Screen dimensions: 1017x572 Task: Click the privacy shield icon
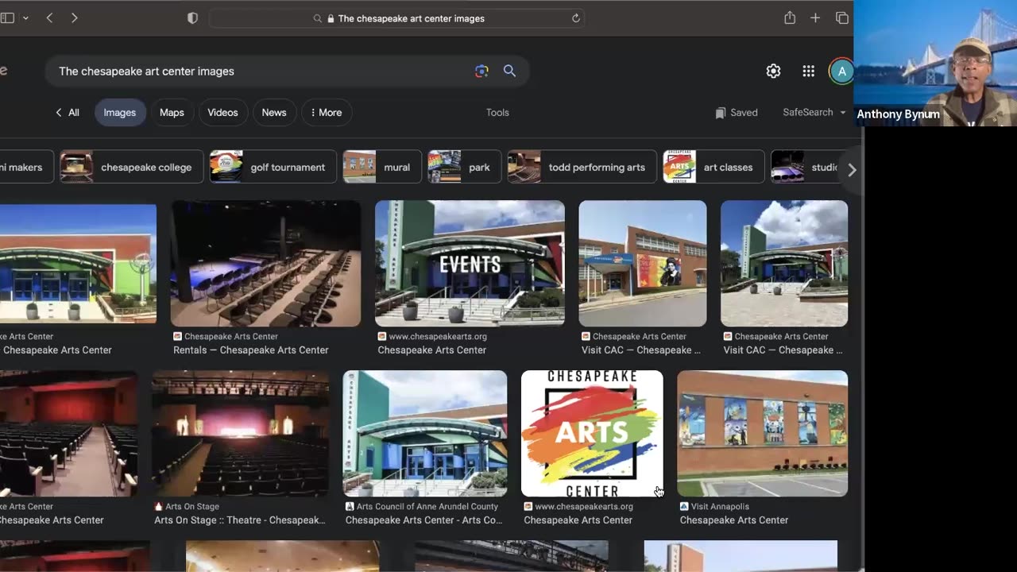click(x=192, y=18)
